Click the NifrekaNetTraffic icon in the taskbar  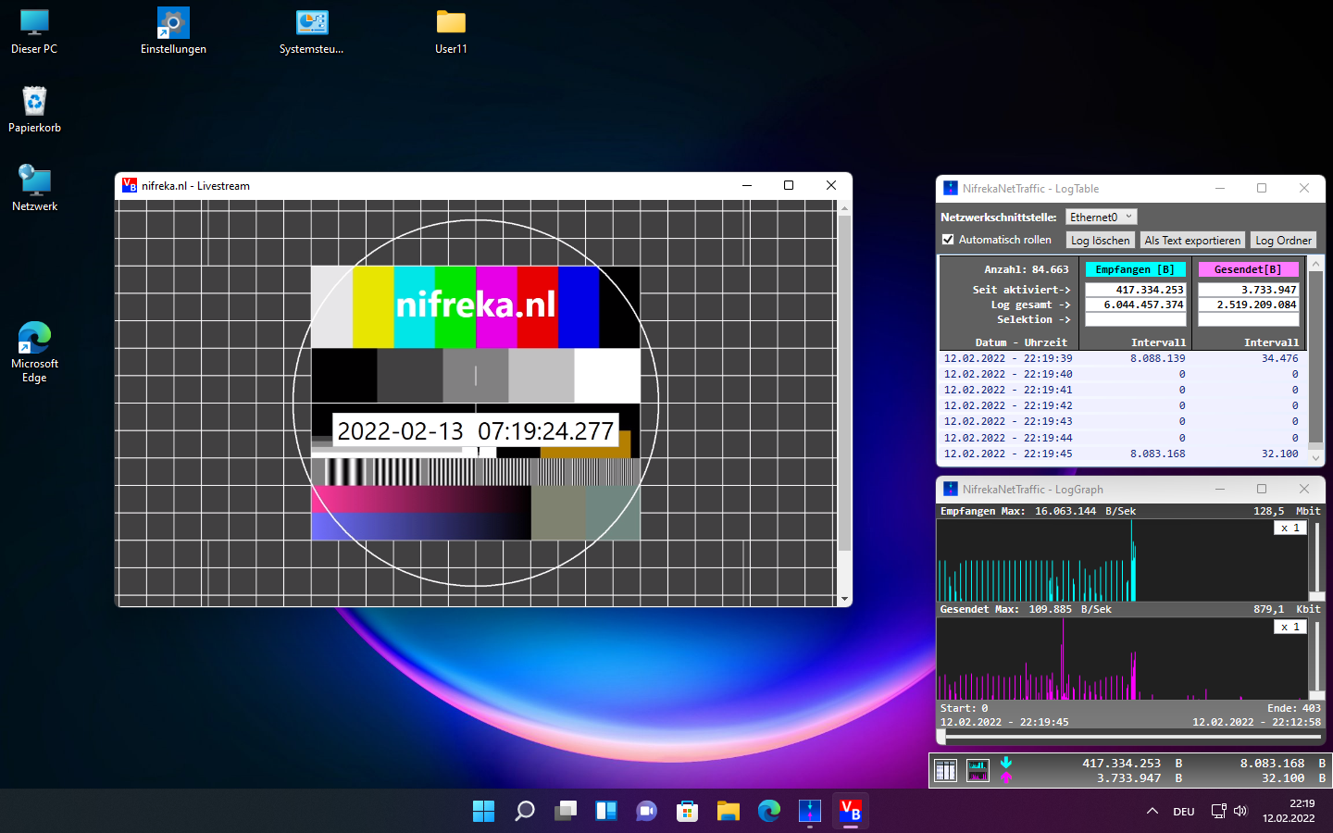810,811
